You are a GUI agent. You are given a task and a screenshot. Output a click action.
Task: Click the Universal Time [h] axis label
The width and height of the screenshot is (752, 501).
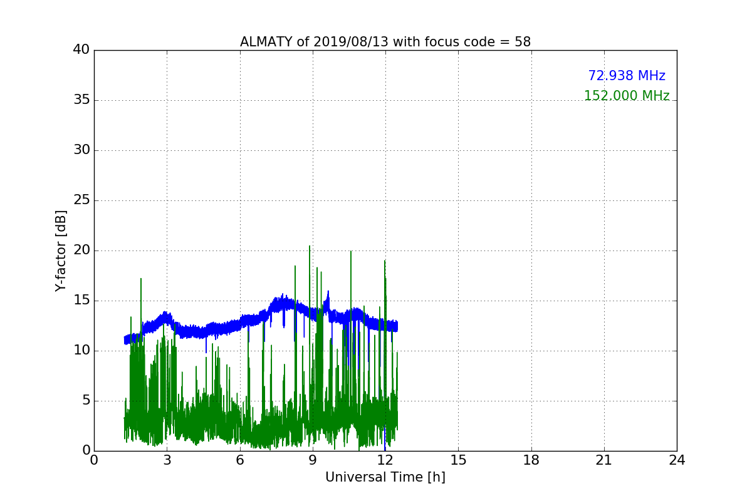(x=385, y=477)
